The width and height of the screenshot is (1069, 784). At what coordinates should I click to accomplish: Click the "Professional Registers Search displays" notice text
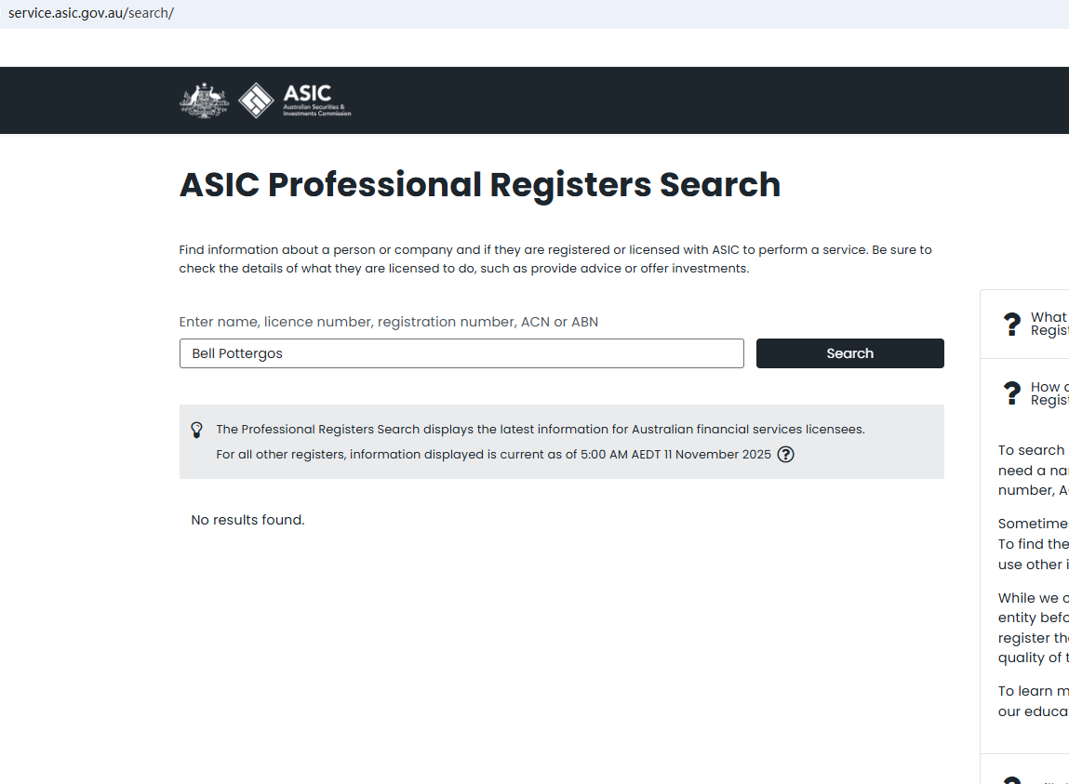(x=540, y=430)
